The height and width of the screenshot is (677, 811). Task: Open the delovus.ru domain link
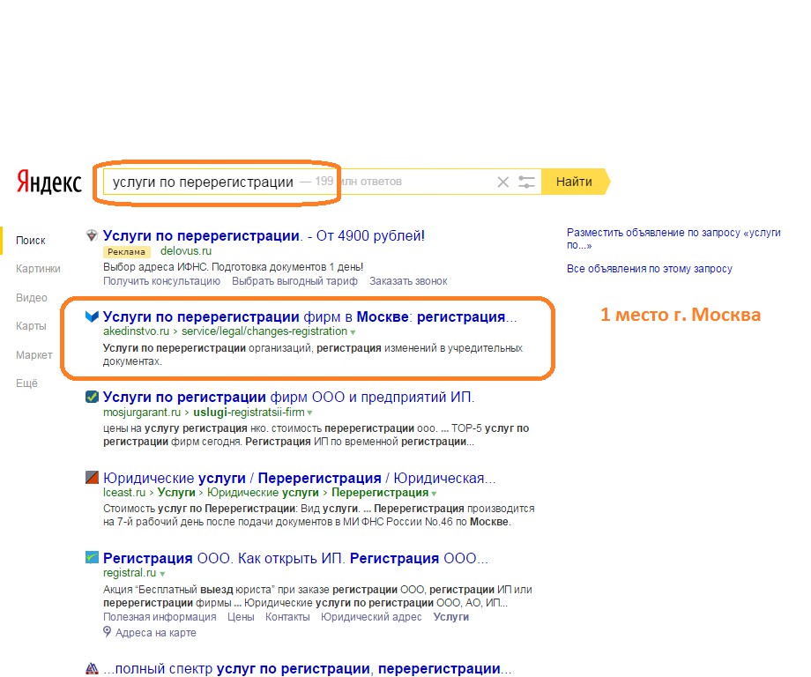[186, 251]
